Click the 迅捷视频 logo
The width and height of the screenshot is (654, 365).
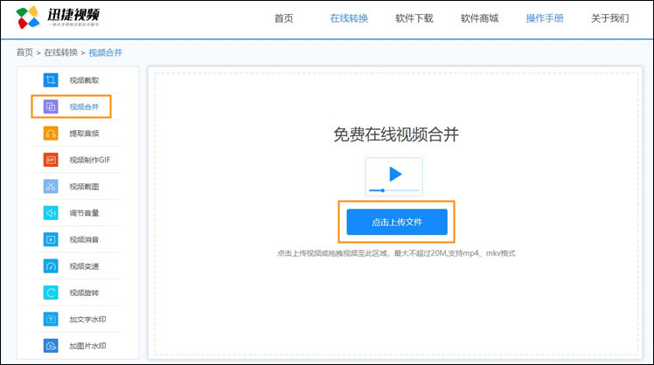[58, 17]
